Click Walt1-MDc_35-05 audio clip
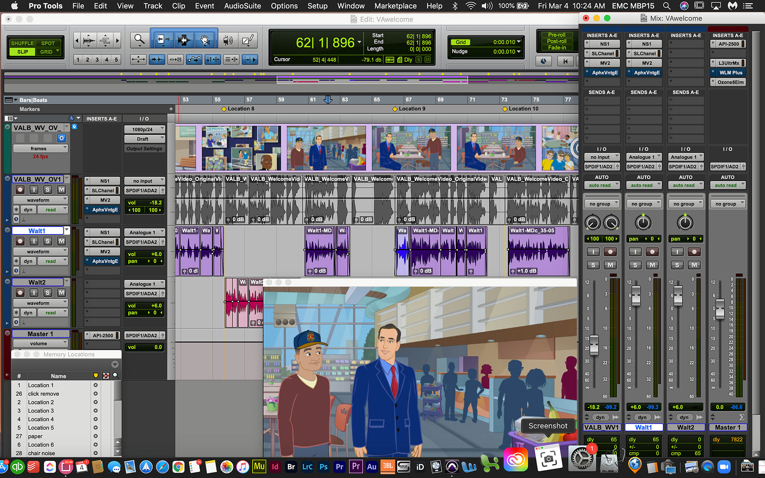765x478 pixels. pyautogui.click(x=538, y=251)
